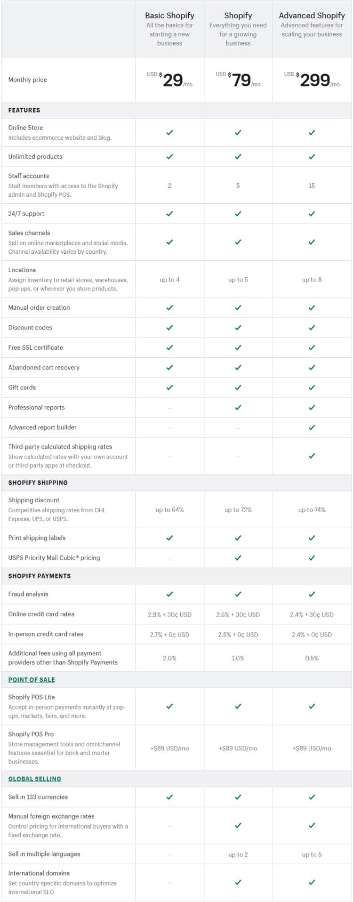Open the Global Selling link
Screen dimensions: 353x902
[x=35, y=779]
